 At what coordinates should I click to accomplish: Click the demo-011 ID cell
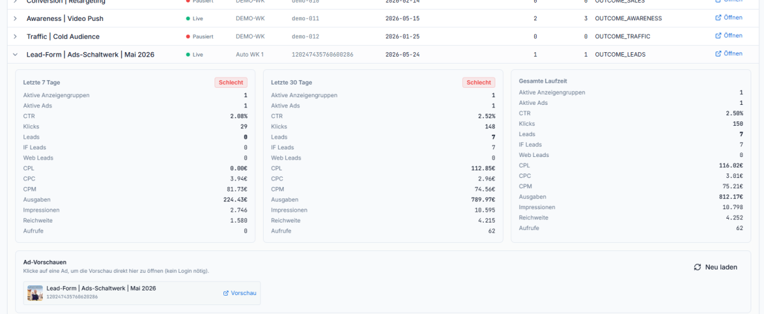tap(306, 18)
